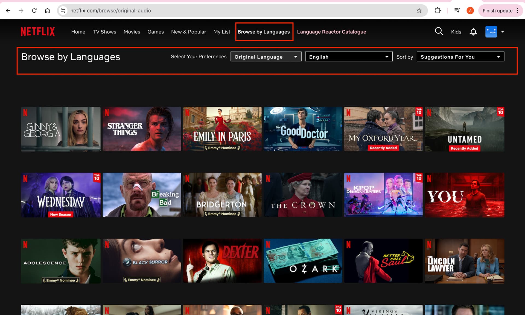Screen dimensions: 525x315
Task: Open Emily in Paris title card
Action: pyautogui.click(x=222, y=129)
